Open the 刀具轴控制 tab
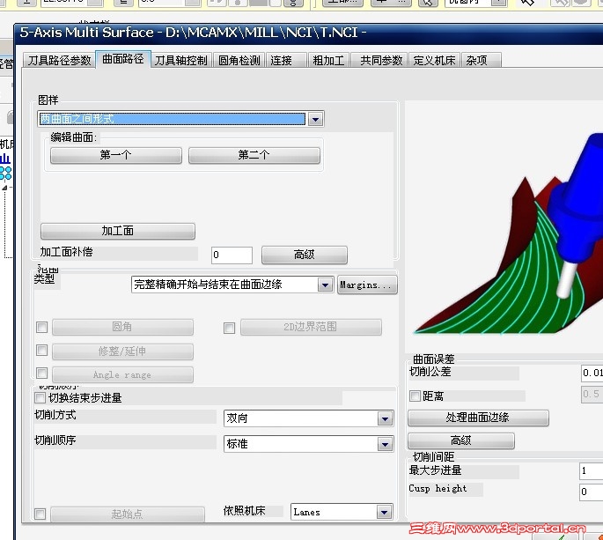 [x=181, y=61]
